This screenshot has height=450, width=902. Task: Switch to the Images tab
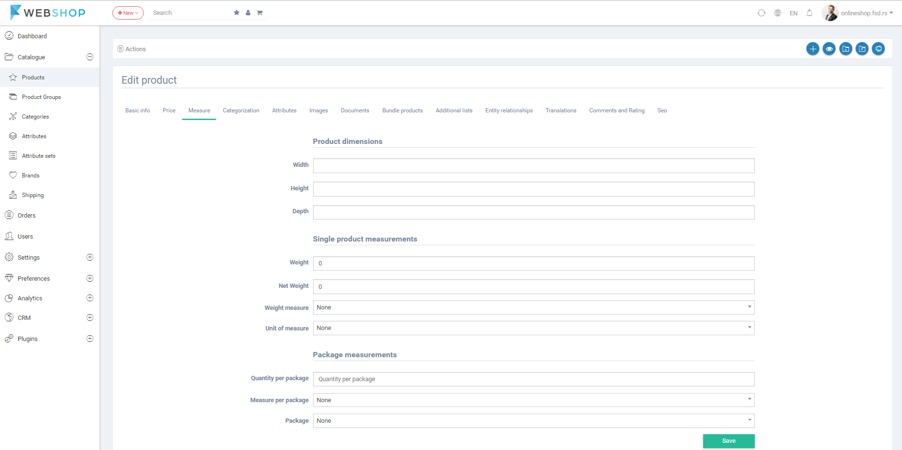(318, 110)
